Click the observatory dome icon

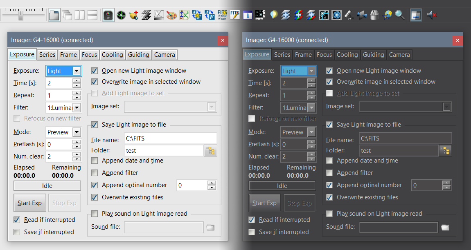pyautogui.click(x=374, y=16)
